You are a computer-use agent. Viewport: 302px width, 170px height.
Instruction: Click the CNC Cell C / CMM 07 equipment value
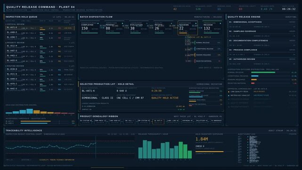[x=130, y=98]
